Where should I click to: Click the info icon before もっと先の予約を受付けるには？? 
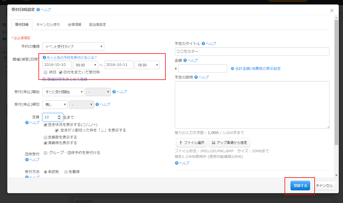point(44,57)
